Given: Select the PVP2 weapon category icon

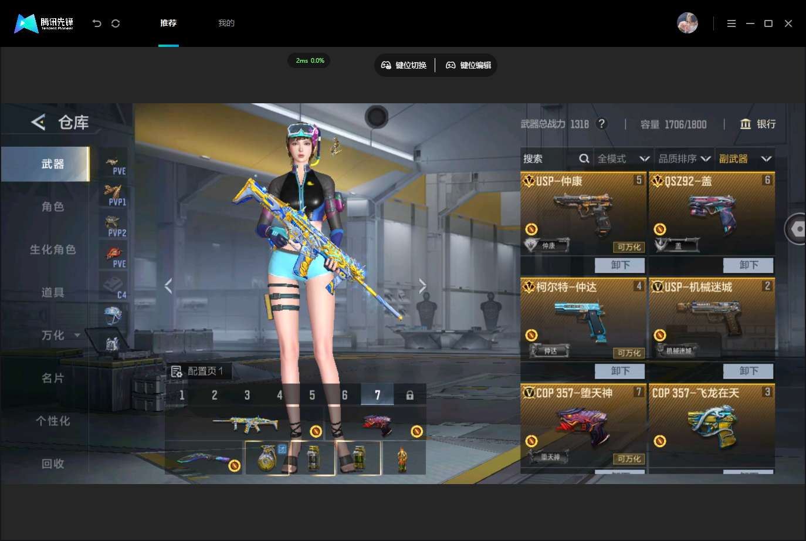Looking at the screenshot, I should tap(113, 226).
